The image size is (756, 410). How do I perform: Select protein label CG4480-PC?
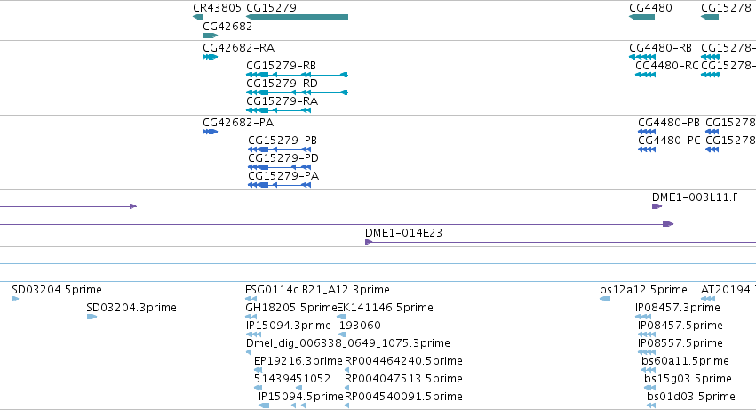(x=669, y=141)
